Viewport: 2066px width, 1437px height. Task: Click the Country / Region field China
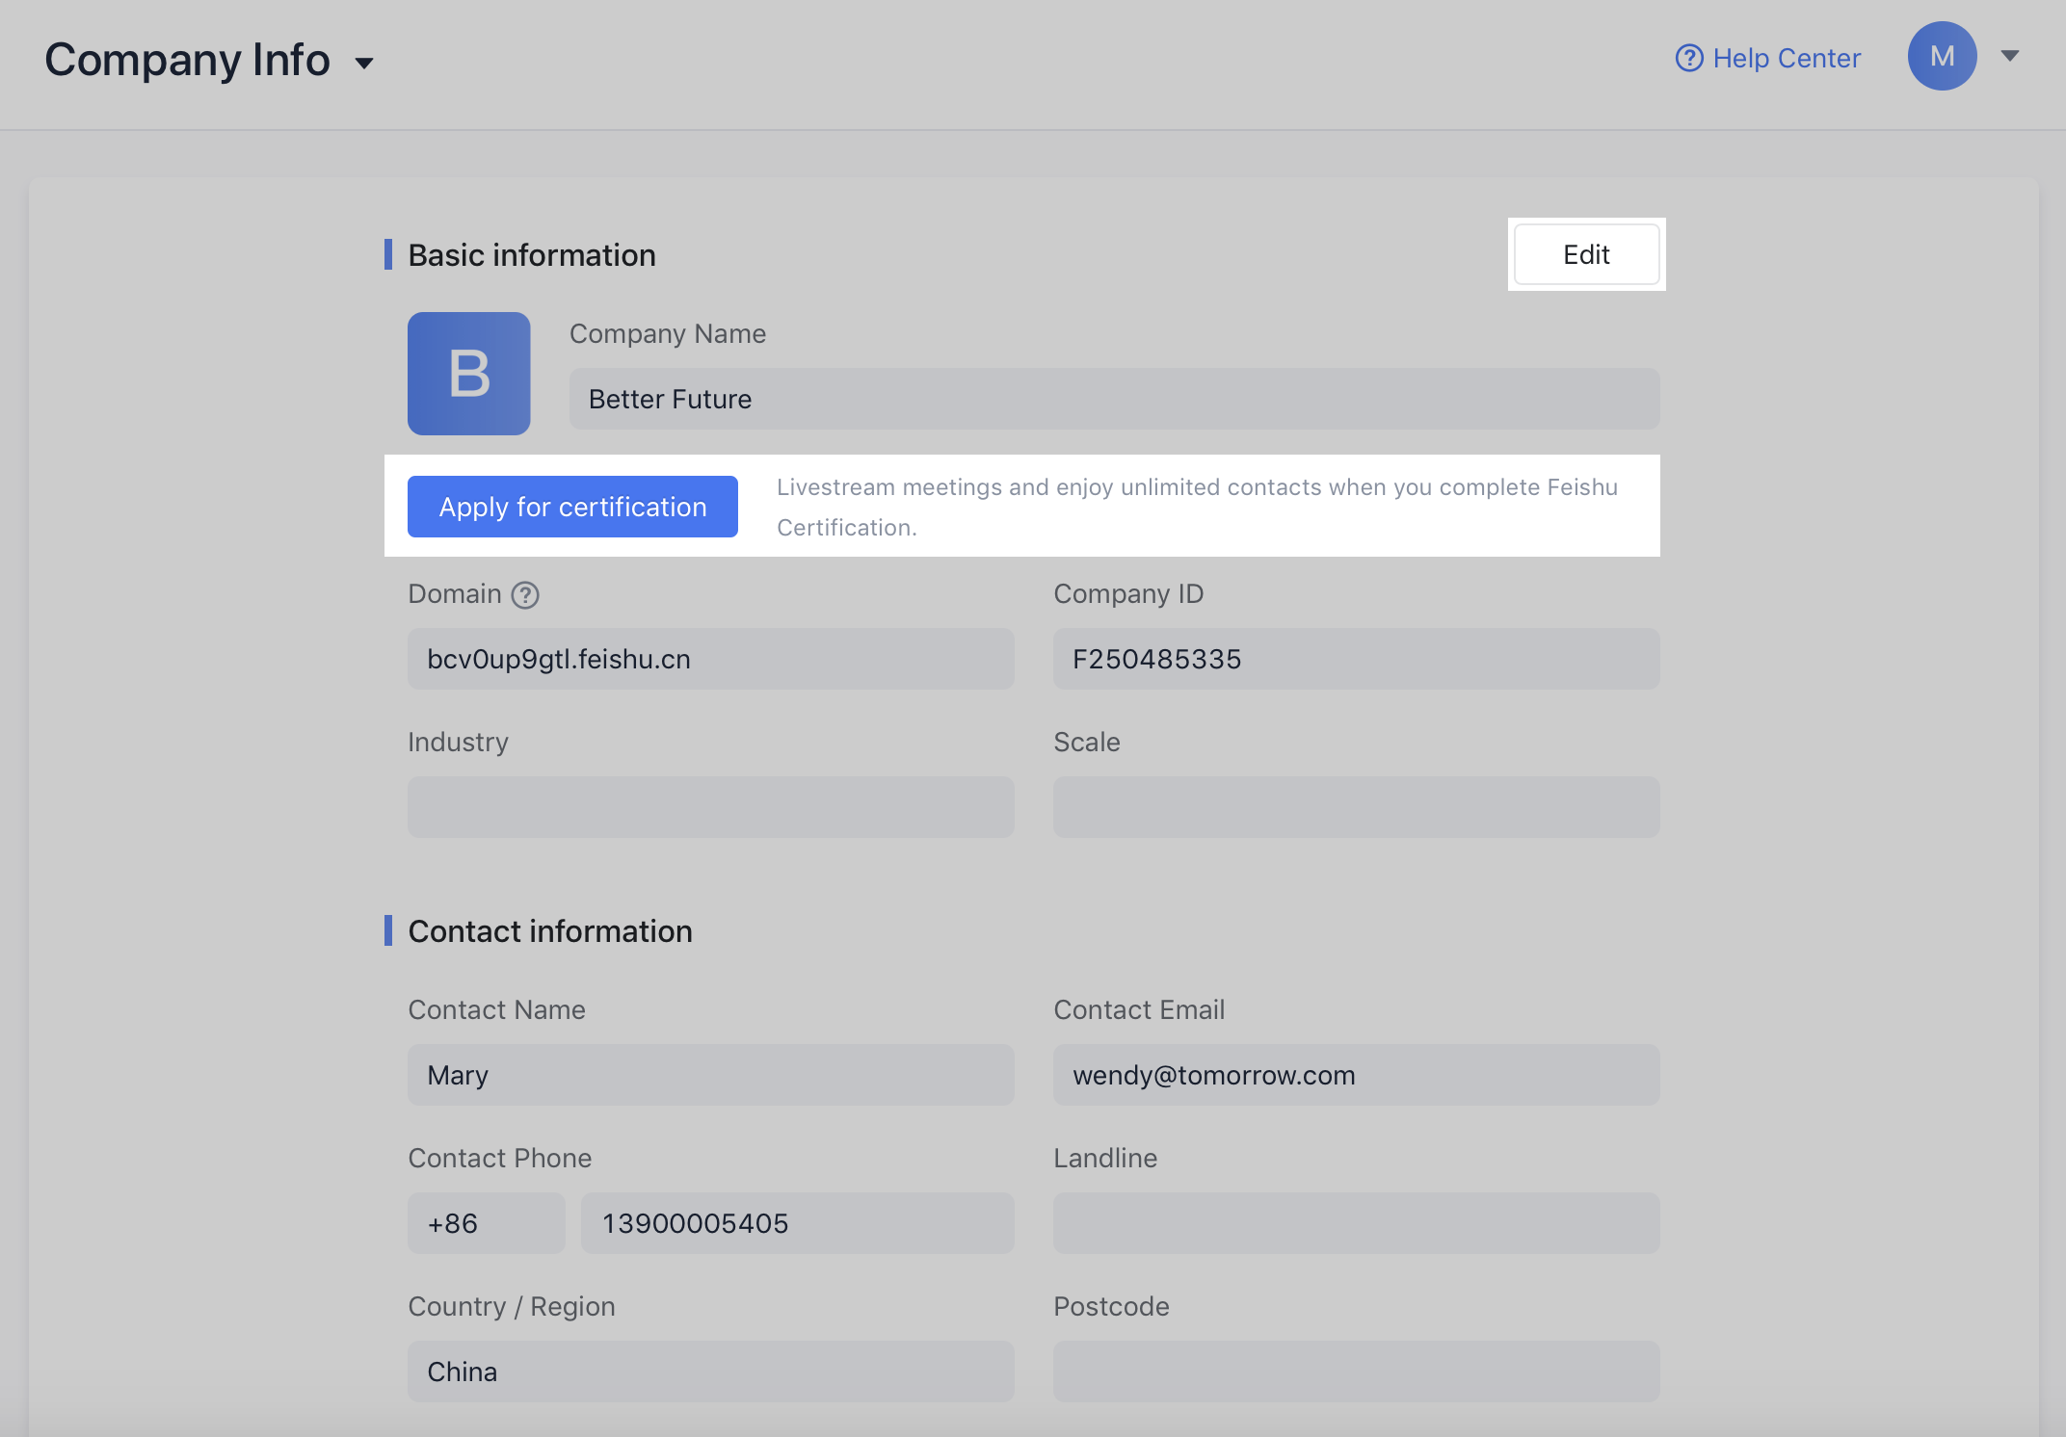pyautogui.click(x=710, y=1372)
